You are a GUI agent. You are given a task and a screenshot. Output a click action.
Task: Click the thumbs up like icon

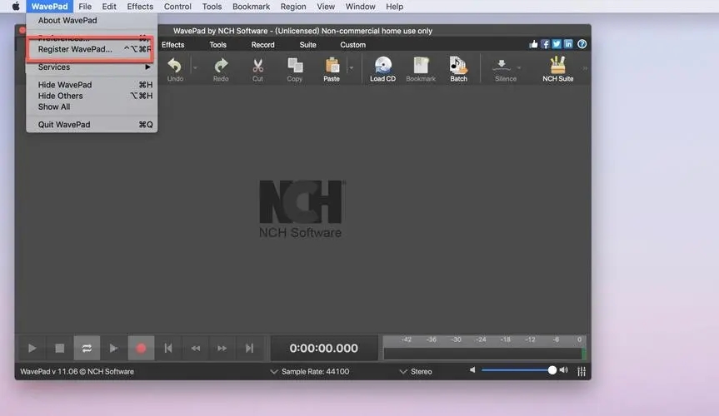coord(534,45)
